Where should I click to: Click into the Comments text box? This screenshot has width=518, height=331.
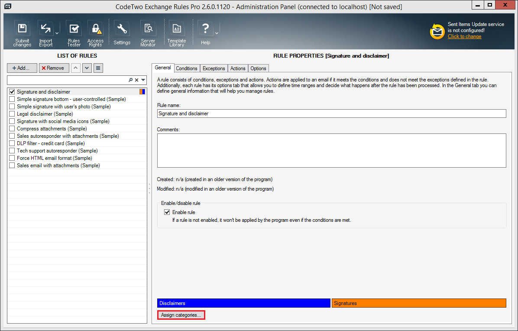click(332, 150)
